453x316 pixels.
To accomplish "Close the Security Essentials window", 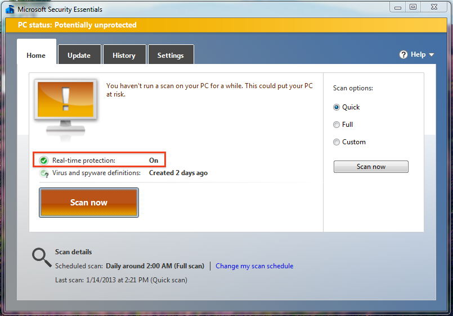I will pyautogui.click(x=434, y=7).
